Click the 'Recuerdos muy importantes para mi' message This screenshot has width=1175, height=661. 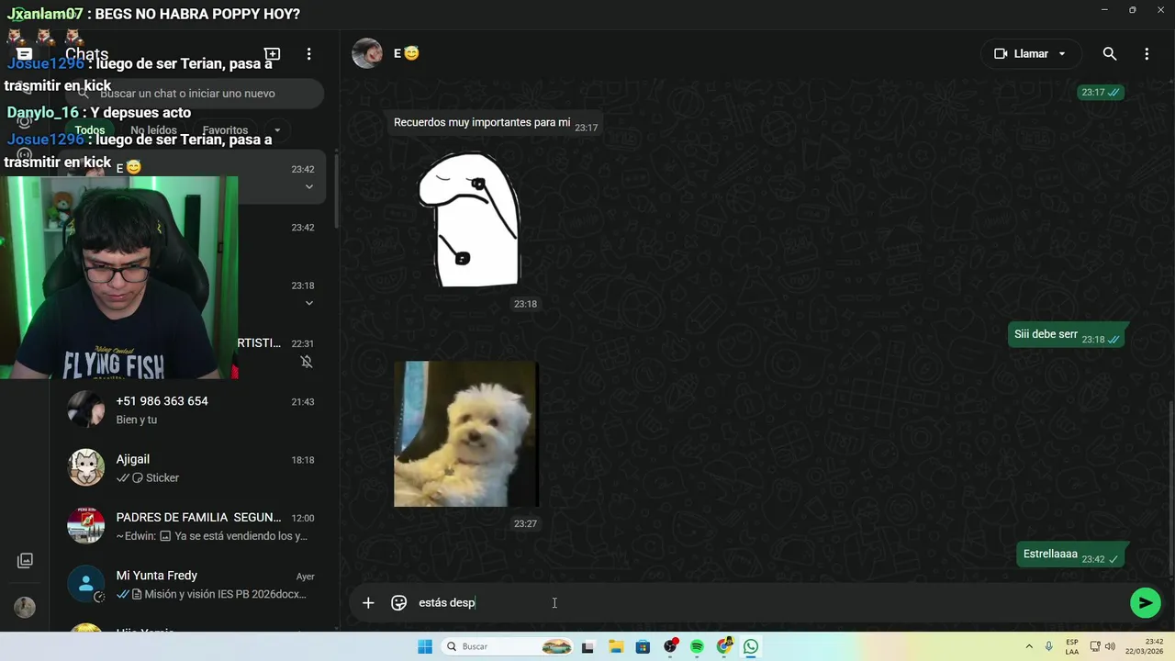(496, 123)
